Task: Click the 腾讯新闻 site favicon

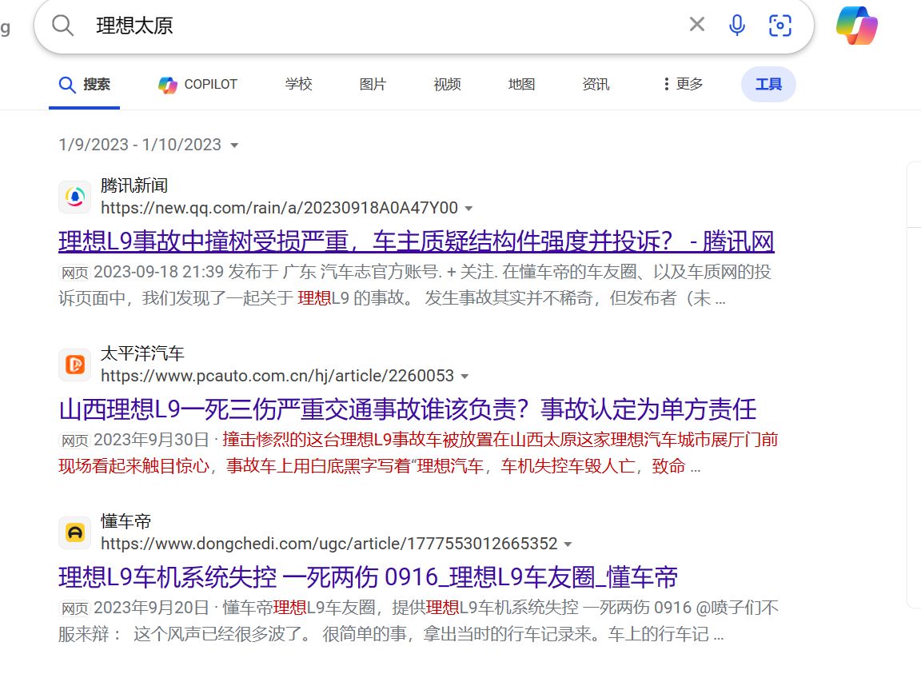Action: point(75,197)
